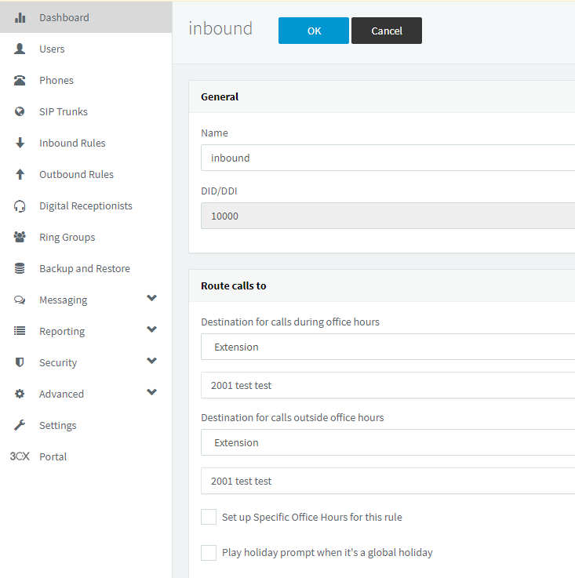
Task: Open Inbound Rules list
Action: pos(86,143)
